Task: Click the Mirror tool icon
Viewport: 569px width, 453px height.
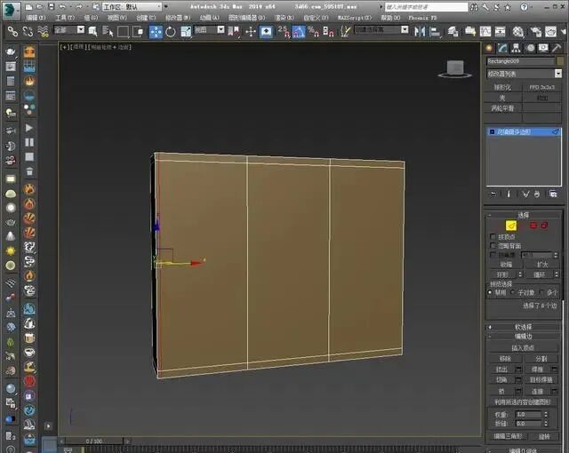Action: [x=420, y=32]
